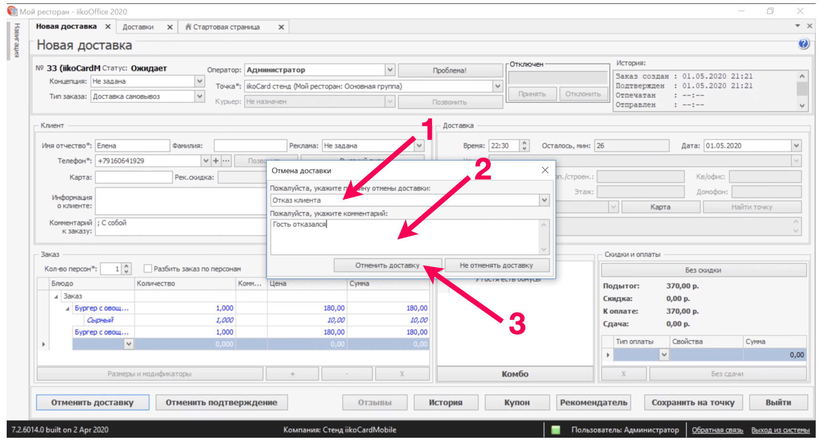Viewport: 820px width, 443px height.
Task: Expand the cancellation reason dropdown
Action: (544, 200)
